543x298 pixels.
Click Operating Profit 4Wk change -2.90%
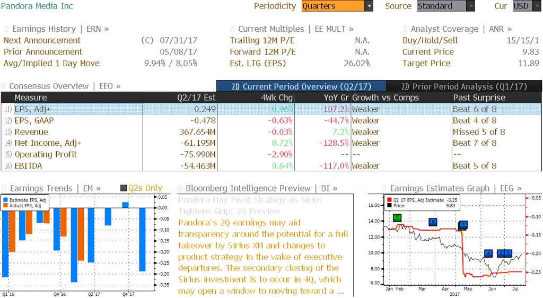click(280, 154)
